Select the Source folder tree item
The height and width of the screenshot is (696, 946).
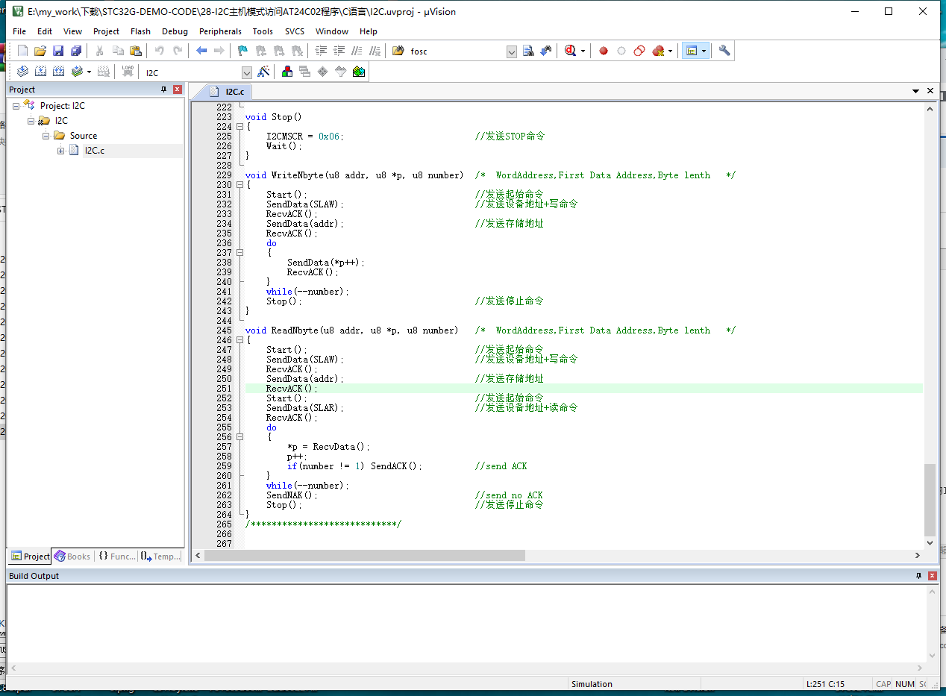(x=84, y=136)
